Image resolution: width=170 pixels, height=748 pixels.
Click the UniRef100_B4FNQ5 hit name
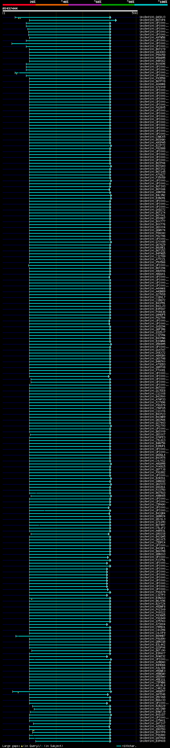pyautogui.click(x=152, y=253)
